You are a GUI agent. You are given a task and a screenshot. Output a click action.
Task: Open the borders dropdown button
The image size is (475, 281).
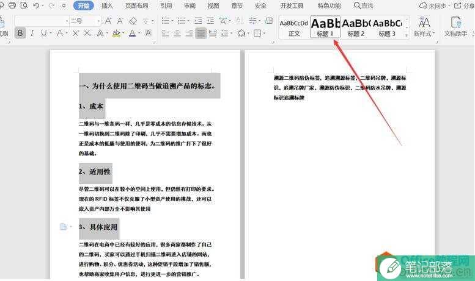257,33
